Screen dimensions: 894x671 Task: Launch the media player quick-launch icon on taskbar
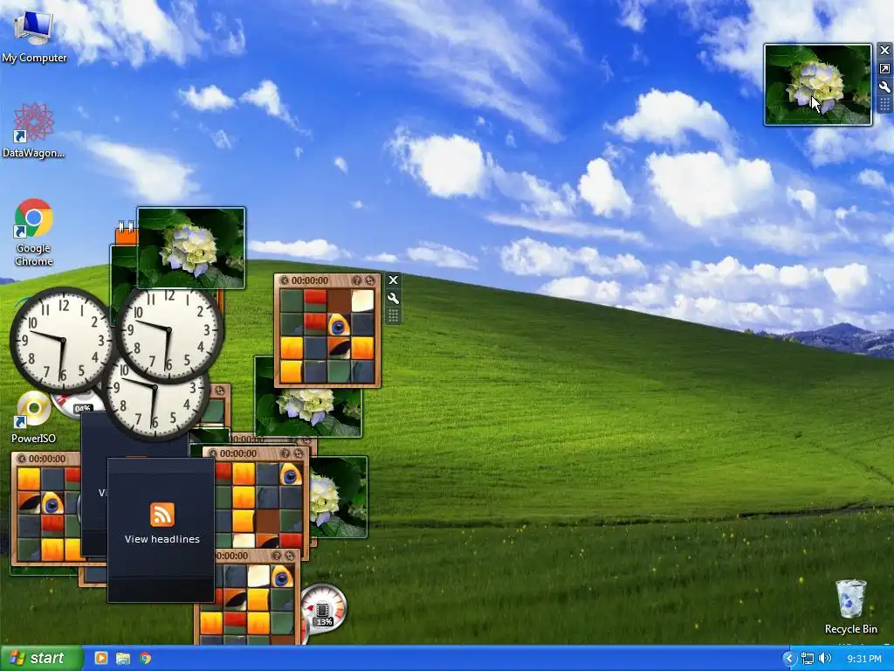click(x=101, y=659)
